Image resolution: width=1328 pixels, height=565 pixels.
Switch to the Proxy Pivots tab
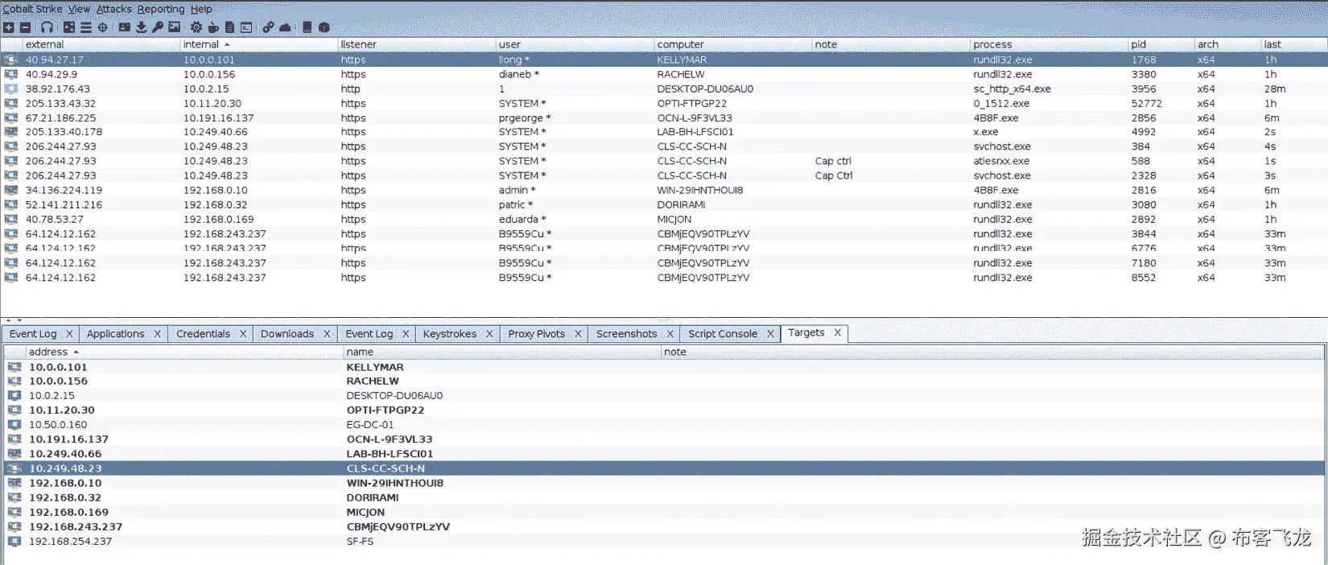pyautogui.click(x=537, y=334)
